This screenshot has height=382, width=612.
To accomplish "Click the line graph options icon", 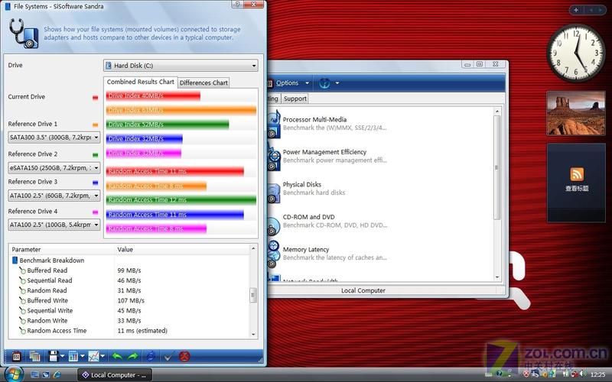I will 93,356.
